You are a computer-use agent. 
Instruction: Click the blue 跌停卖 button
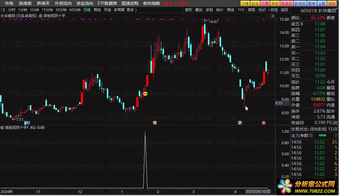click(x=300, y=4)
